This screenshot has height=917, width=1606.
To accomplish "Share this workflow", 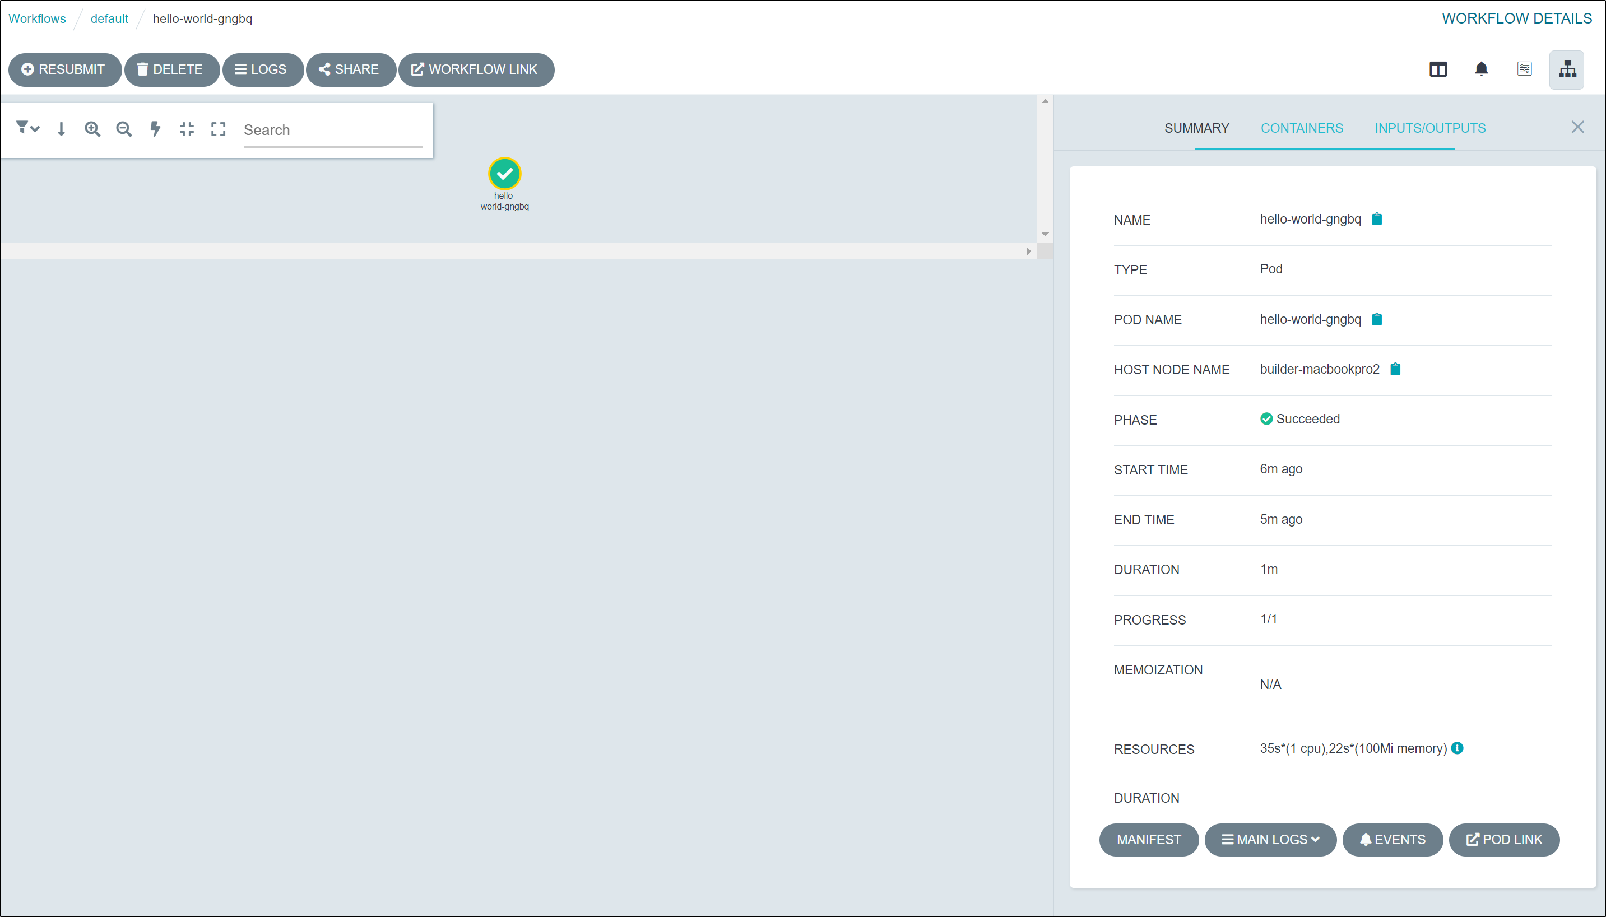I will pos(350,69).
